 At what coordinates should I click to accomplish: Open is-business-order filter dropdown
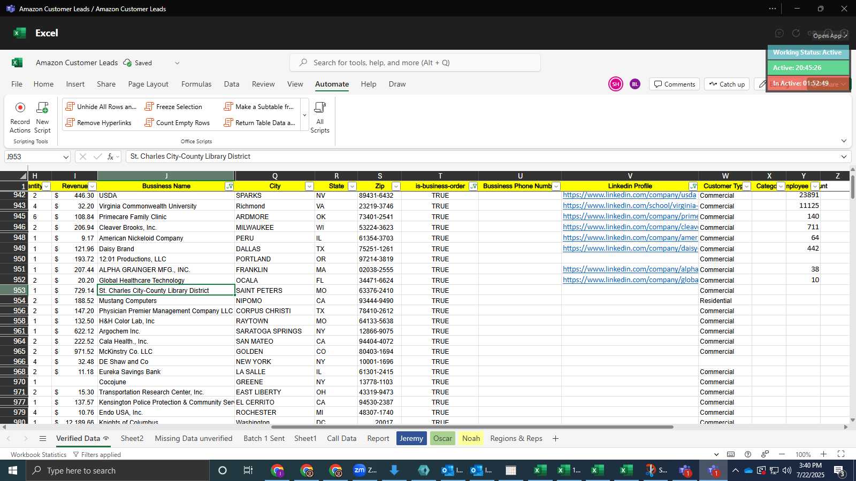pyautogui.click(x=473, y=187)
